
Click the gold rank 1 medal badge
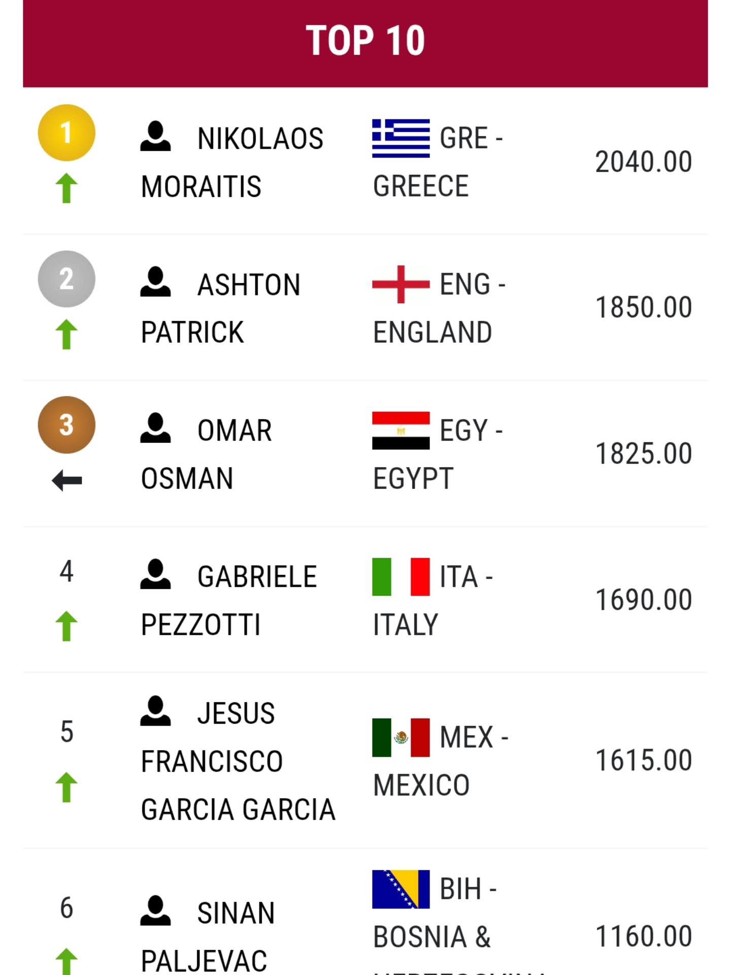[x=67, y=133]
